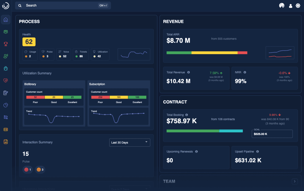Click the 'from 106 contracts' text
304x191 pixels.
[x=223, y=119]
